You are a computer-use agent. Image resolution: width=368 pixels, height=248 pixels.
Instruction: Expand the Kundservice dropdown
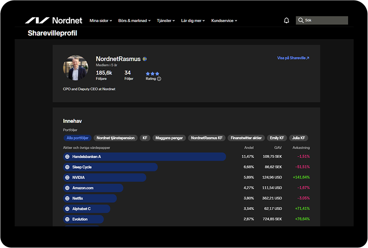pos(224,21)
